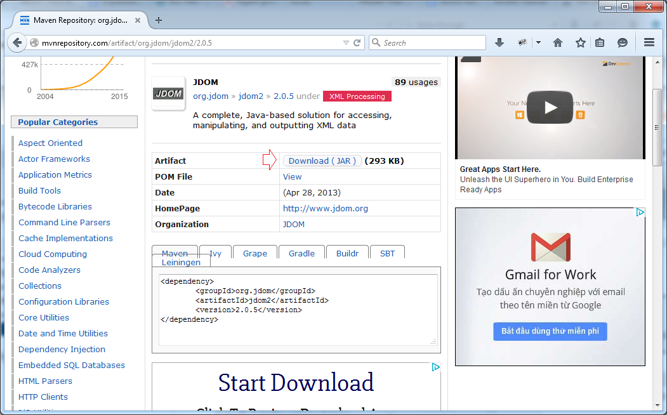667x415 pixels.
Task: Open the Code Analyzers category
Action: [50, 270]
